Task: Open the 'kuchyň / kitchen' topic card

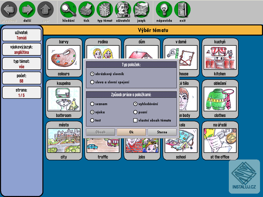Action: [x=220, y=57]
